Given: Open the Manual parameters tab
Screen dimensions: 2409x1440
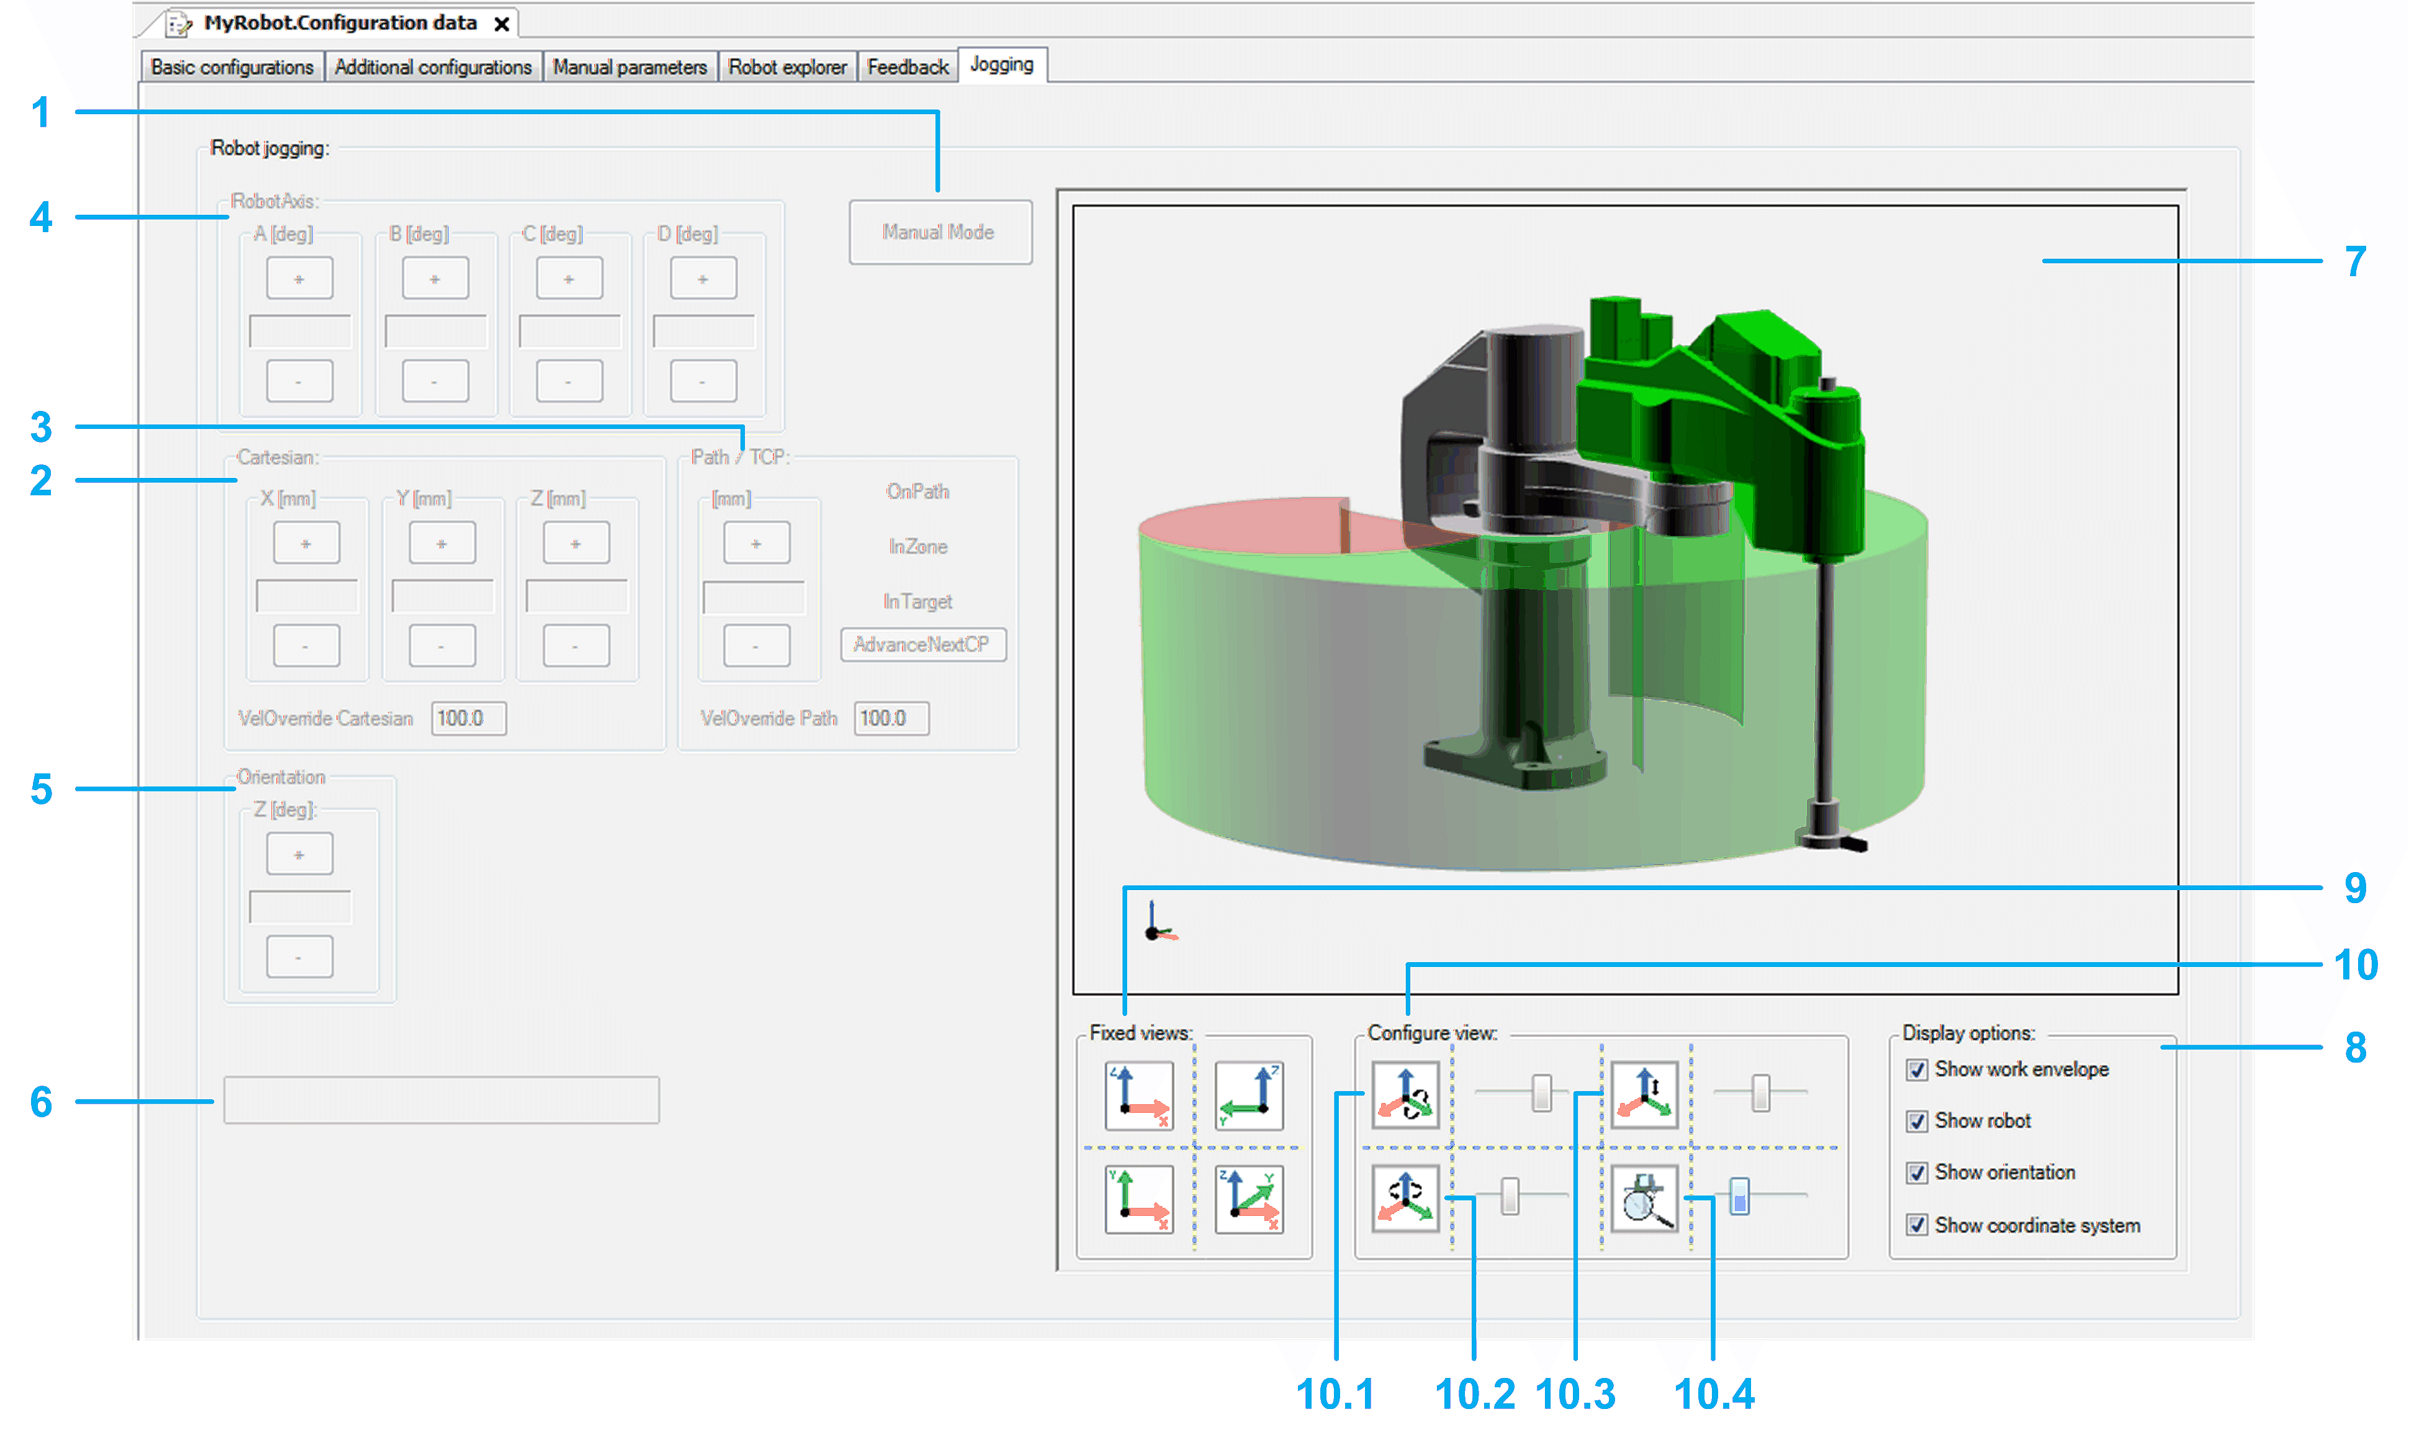Looking at the screenshot, I should click(629, 67).
